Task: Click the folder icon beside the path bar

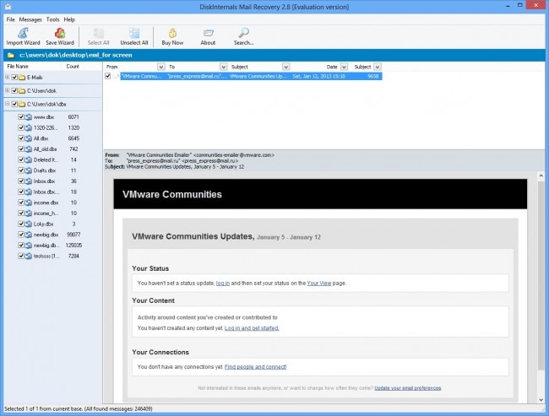Action: [11, 56]
